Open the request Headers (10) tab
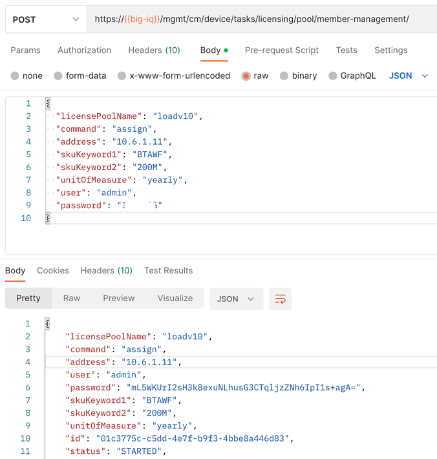This screenshot has width=437, height=459. (154, 50)
